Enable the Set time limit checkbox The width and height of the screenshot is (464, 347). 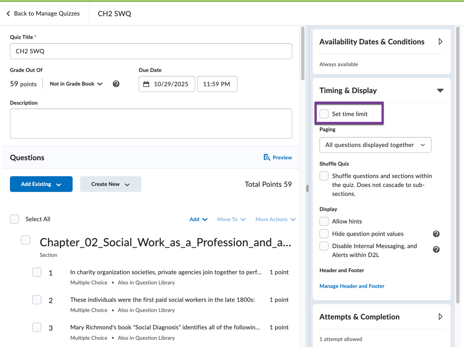point(324,114)
